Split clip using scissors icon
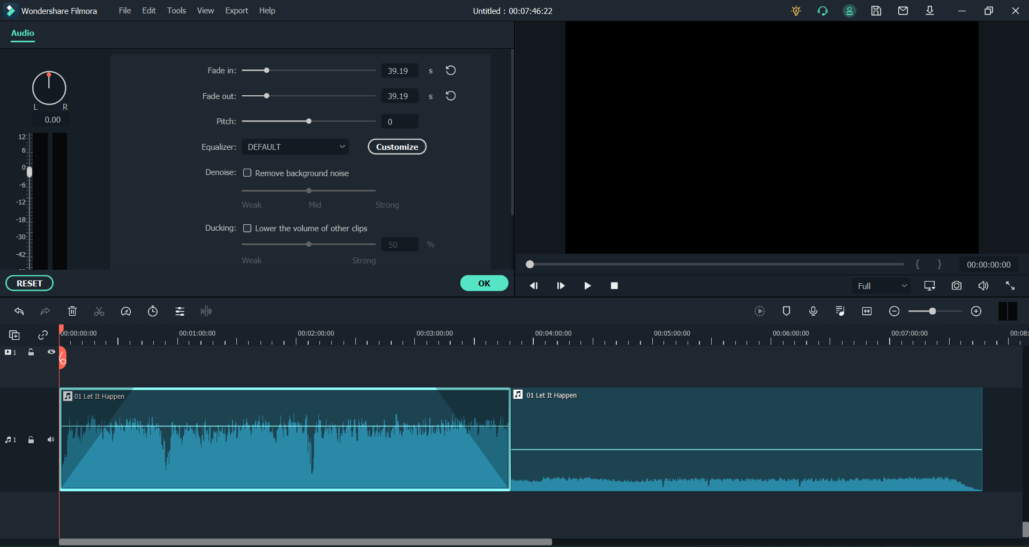The height and width of the screenshot is (547, 1029). [x=99, y=311]
